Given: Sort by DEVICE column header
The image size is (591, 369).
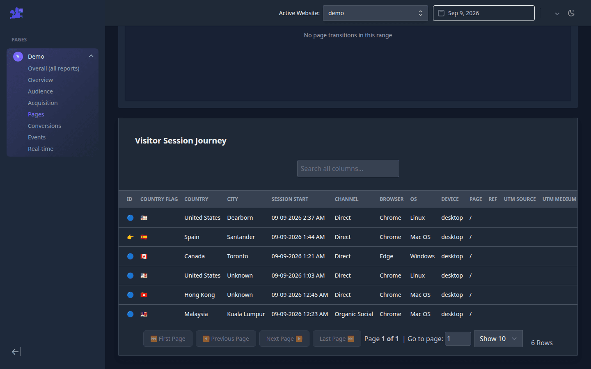Looking at the screenshot, I should (450, 199).
